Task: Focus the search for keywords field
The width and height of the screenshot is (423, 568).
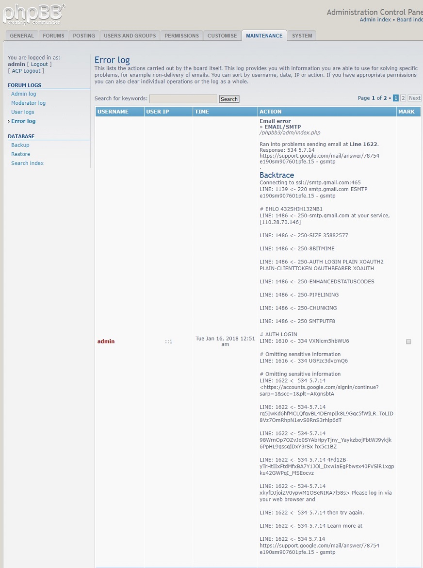Action: [183, 99]
